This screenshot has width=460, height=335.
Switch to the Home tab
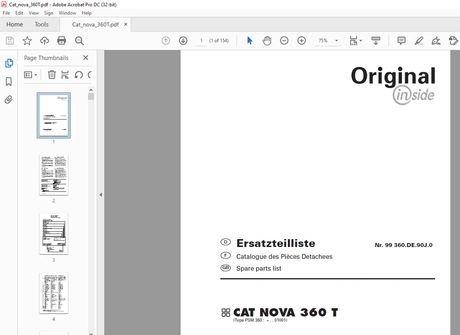click(x=15, y=24)
